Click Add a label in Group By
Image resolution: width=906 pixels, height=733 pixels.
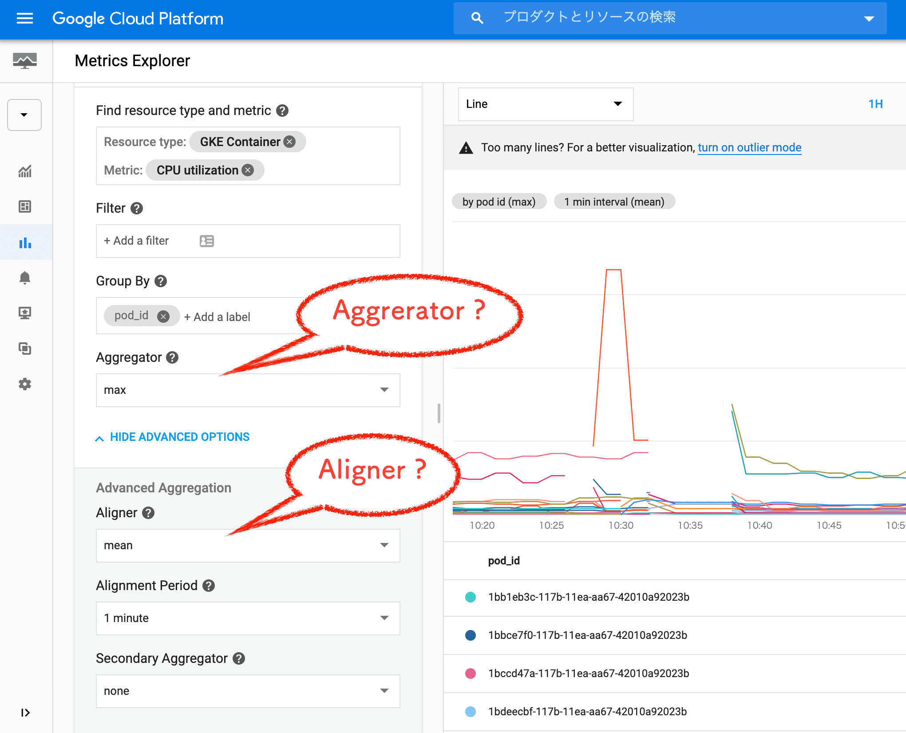pyautogui.click(x=217, y=317)
